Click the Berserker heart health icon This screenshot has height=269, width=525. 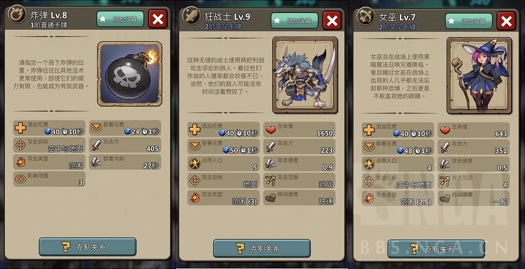coord(270,129)
